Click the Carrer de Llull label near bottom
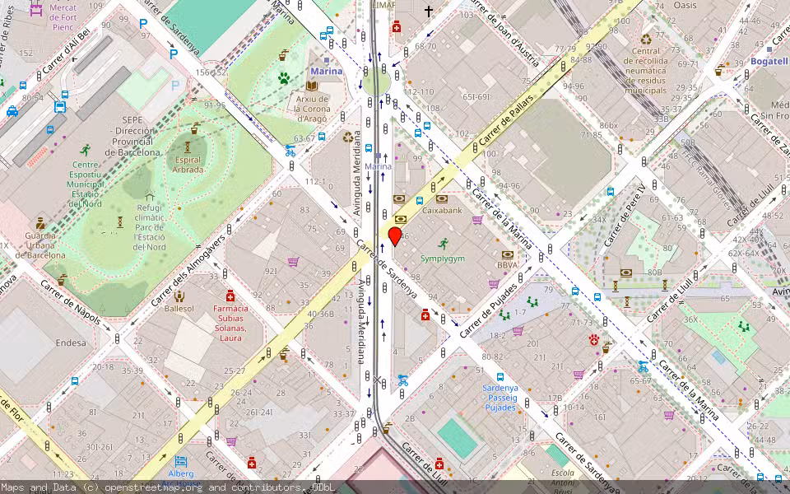790x494 pixels. 425,465
